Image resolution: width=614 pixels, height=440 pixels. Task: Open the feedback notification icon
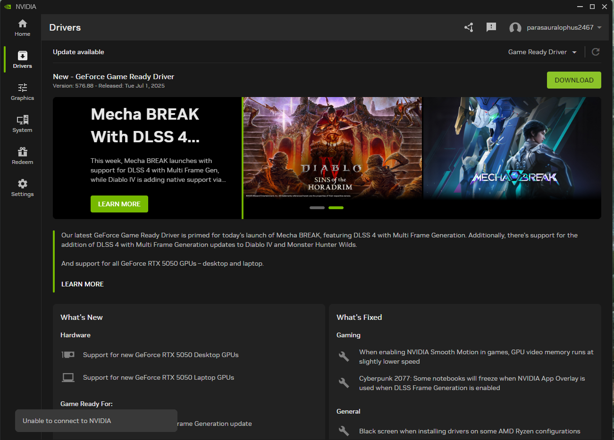[x=491, y=27]
